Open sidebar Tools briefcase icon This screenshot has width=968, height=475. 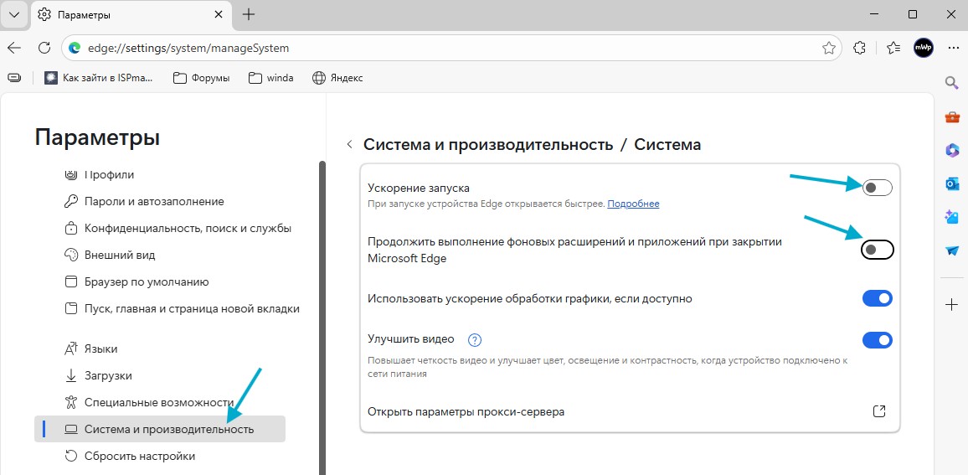click(x=951, y=116)
